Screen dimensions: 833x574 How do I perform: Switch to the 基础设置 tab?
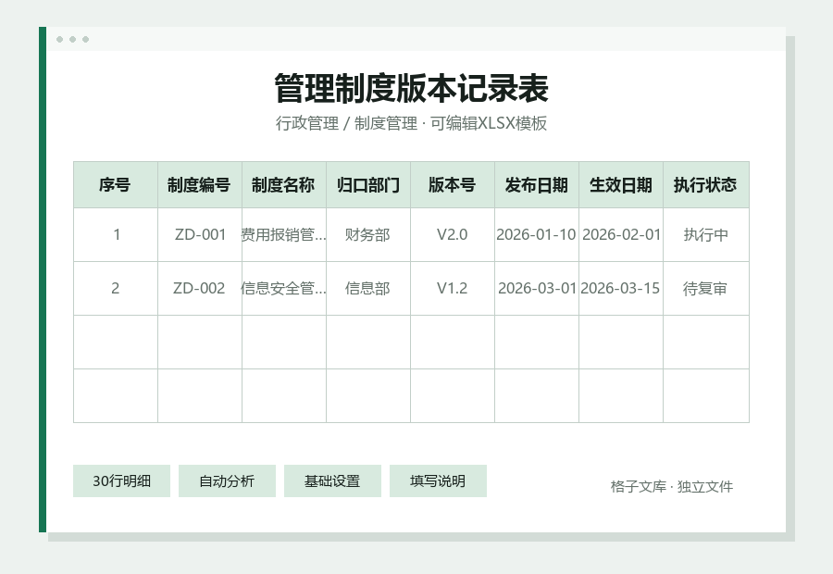pyautogui.click(x=332, y=481)
